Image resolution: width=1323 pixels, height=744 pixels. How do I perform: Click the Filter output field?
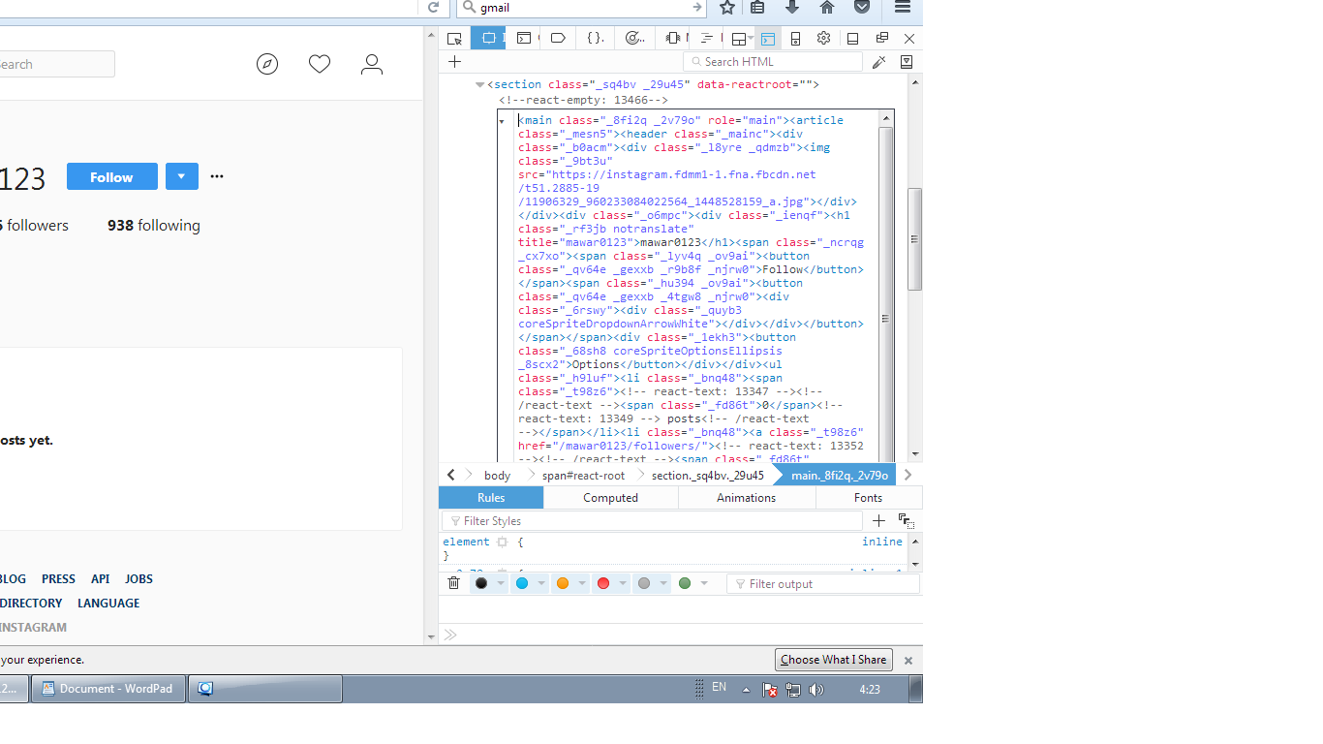tap(823, 584)
